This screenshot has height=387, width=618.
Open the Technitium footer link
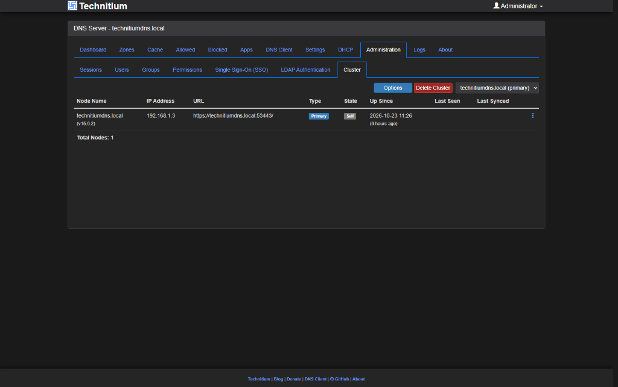point(258,379)
